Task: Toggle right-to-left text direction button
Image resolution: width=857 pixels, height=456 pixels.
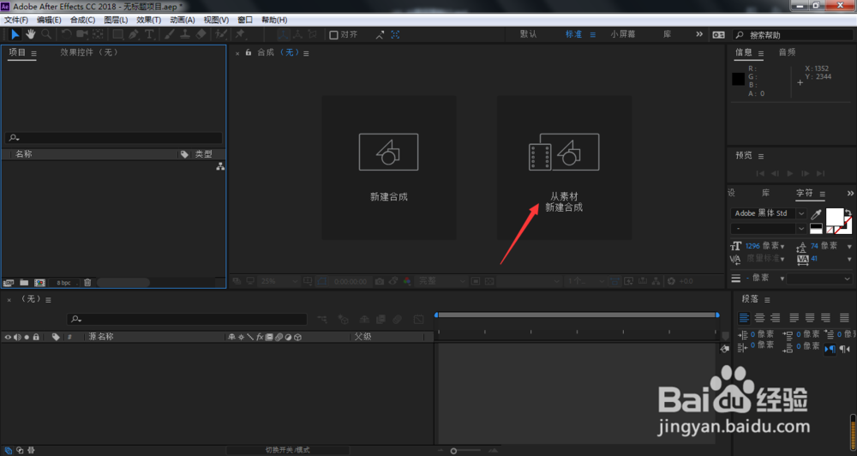Action: [844, 349]
